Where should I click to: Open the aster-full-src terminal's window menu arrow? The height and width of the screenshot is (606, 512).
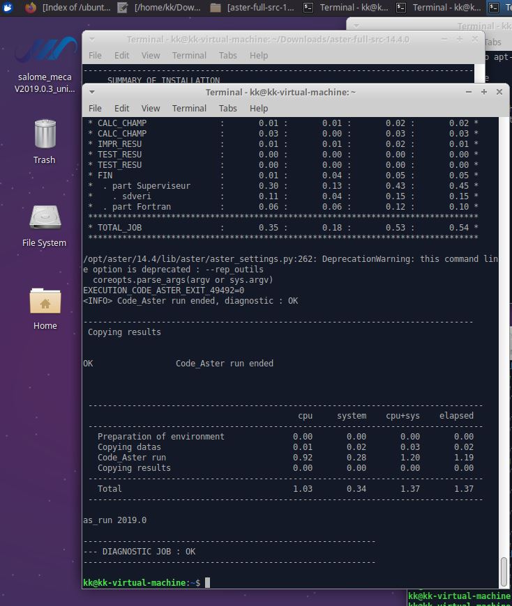click(x=92, y=40)
